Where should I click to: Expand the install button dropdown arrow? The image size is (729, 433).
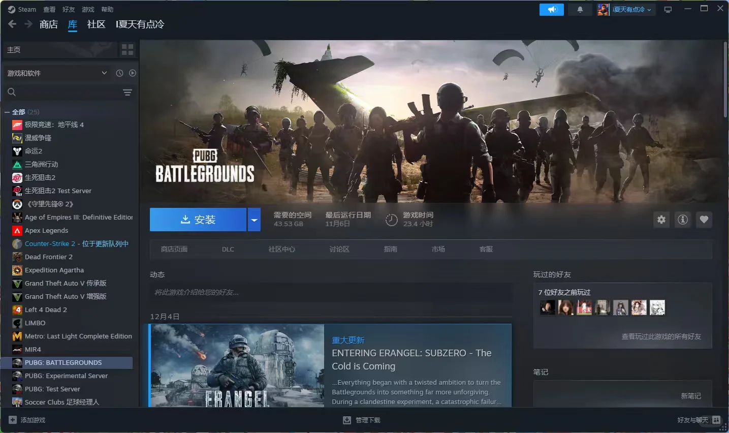pyautogui.click(x=254, y=220)
